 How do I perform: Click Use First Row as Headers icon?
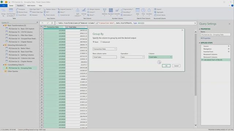[11, 12]
